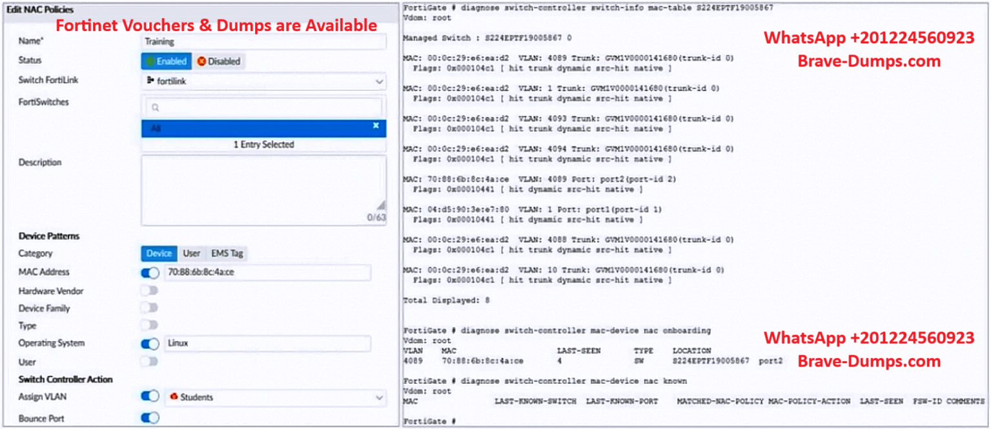Set policy status to Disabled
Image resolution: width=991 pixels, height=429 pixels.
pyautogui.click(x=219, y=61)
